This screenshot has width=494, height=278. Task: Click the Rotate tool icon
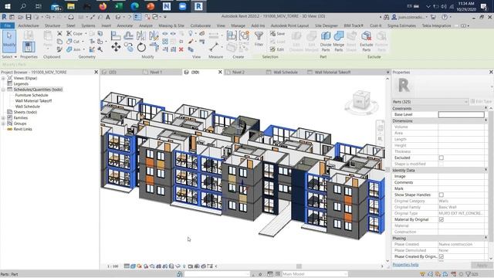[141, 47]
